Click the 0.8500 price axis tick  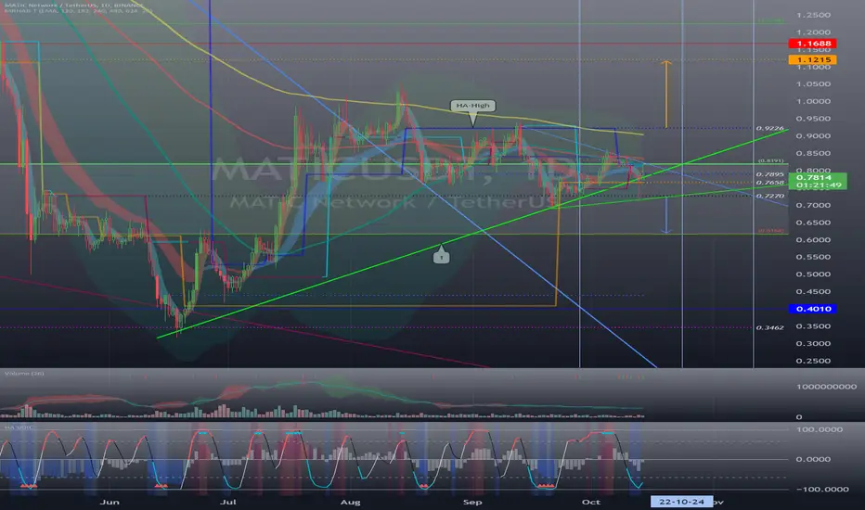click(813, 153)
